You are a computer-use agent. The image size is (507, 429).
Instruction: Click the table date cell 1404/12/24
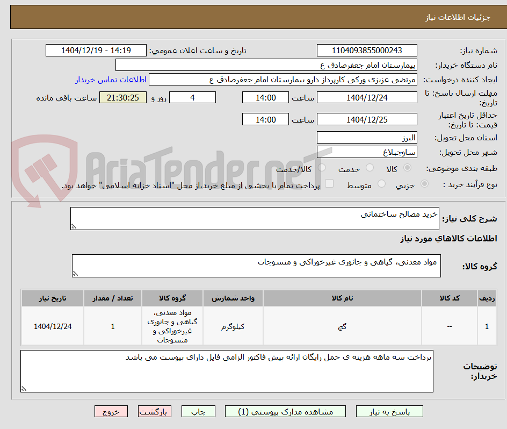point(53,326)
